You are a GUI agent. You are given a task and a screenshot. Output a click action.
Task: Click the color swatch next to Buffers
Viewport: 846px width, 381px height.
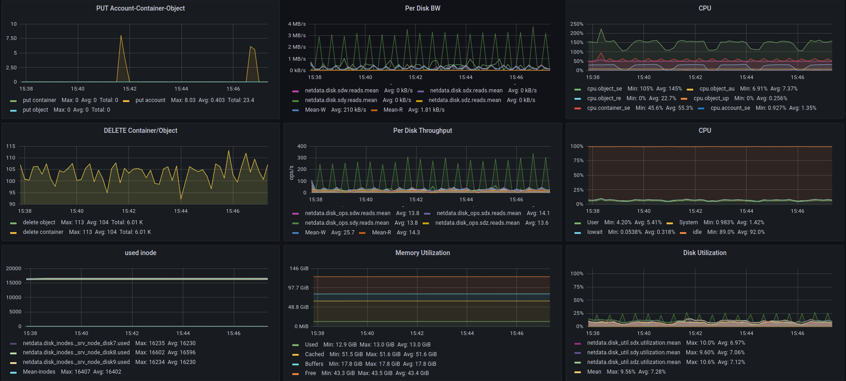click(296, 364)
